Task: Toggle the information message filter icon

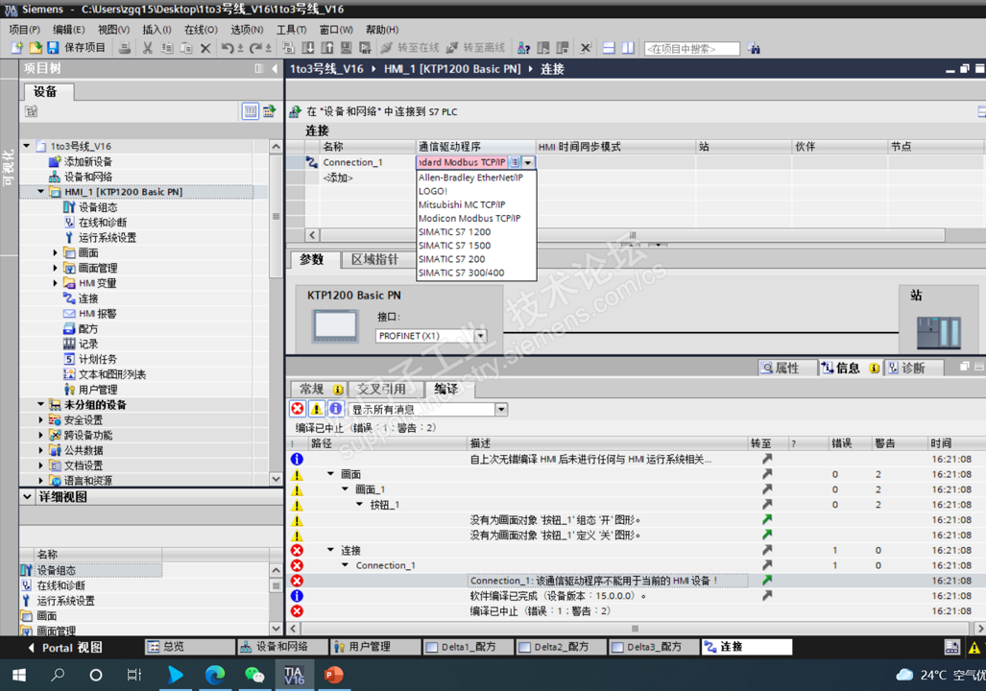Action: tap(336, 409)
